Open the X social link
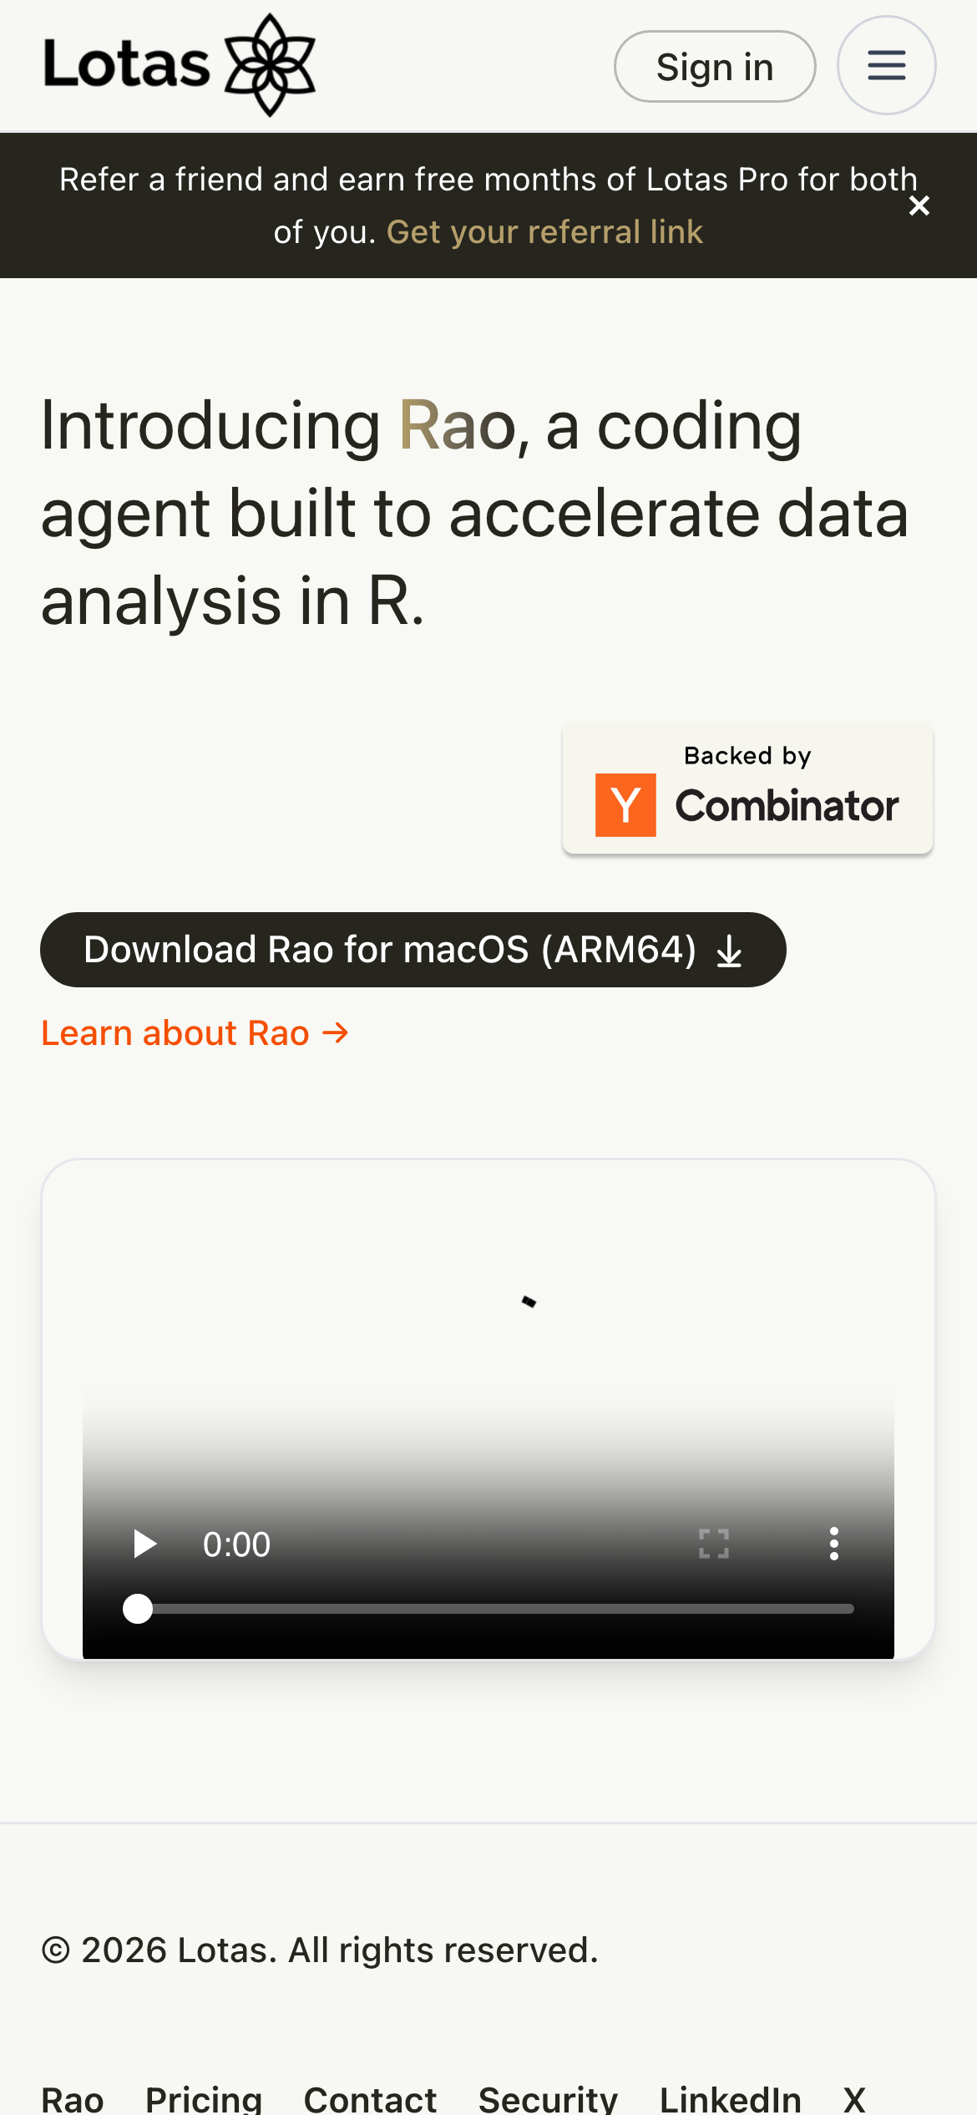This screenshot has height=2115, width=977. tap(853, 2100)
